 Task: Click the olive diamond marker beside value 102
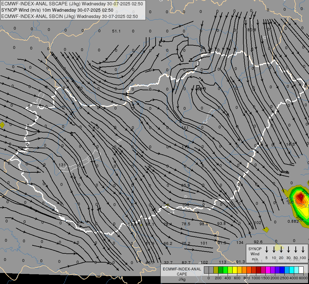[266, 230]
